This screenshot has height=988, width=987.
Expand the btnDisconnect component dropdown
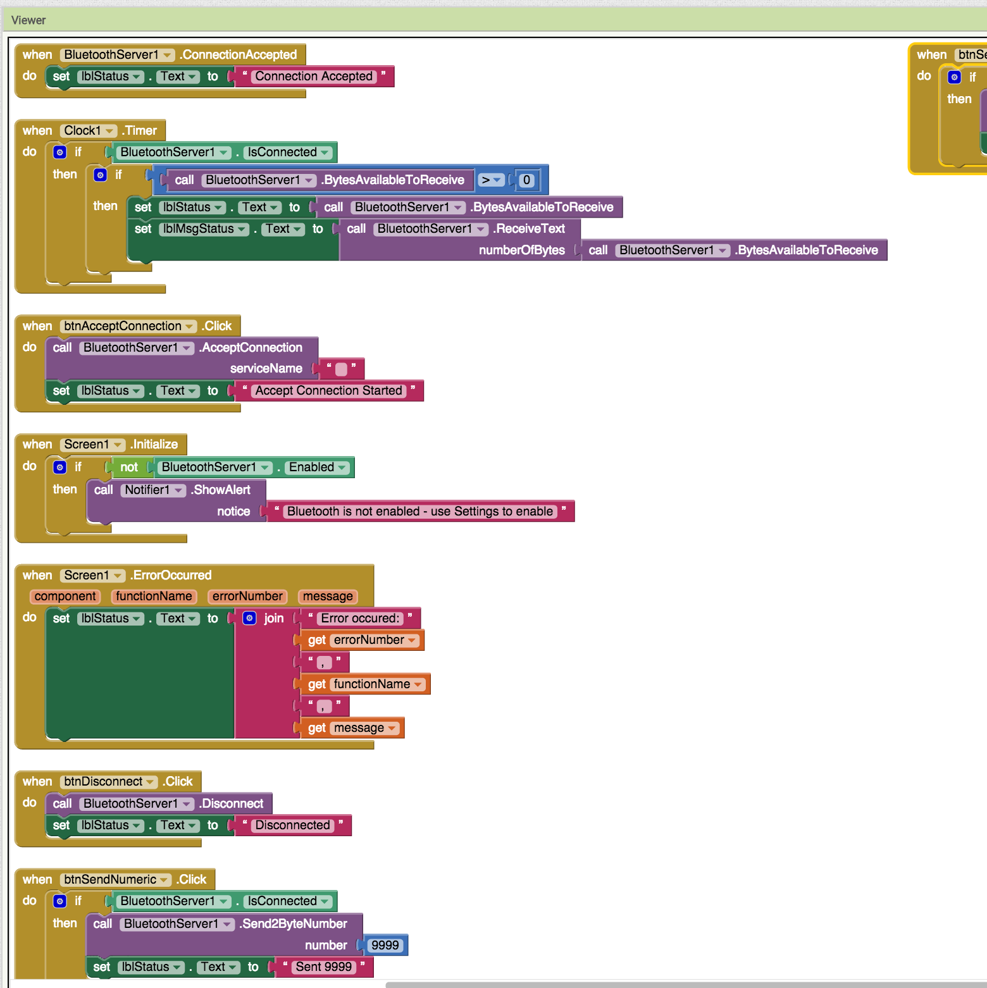coord(109,782)
